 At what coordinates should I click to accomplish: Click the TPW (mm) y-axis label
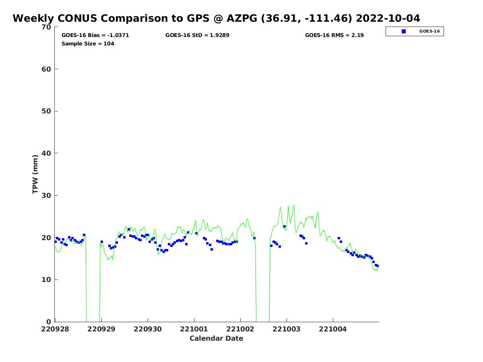point(35,174)
